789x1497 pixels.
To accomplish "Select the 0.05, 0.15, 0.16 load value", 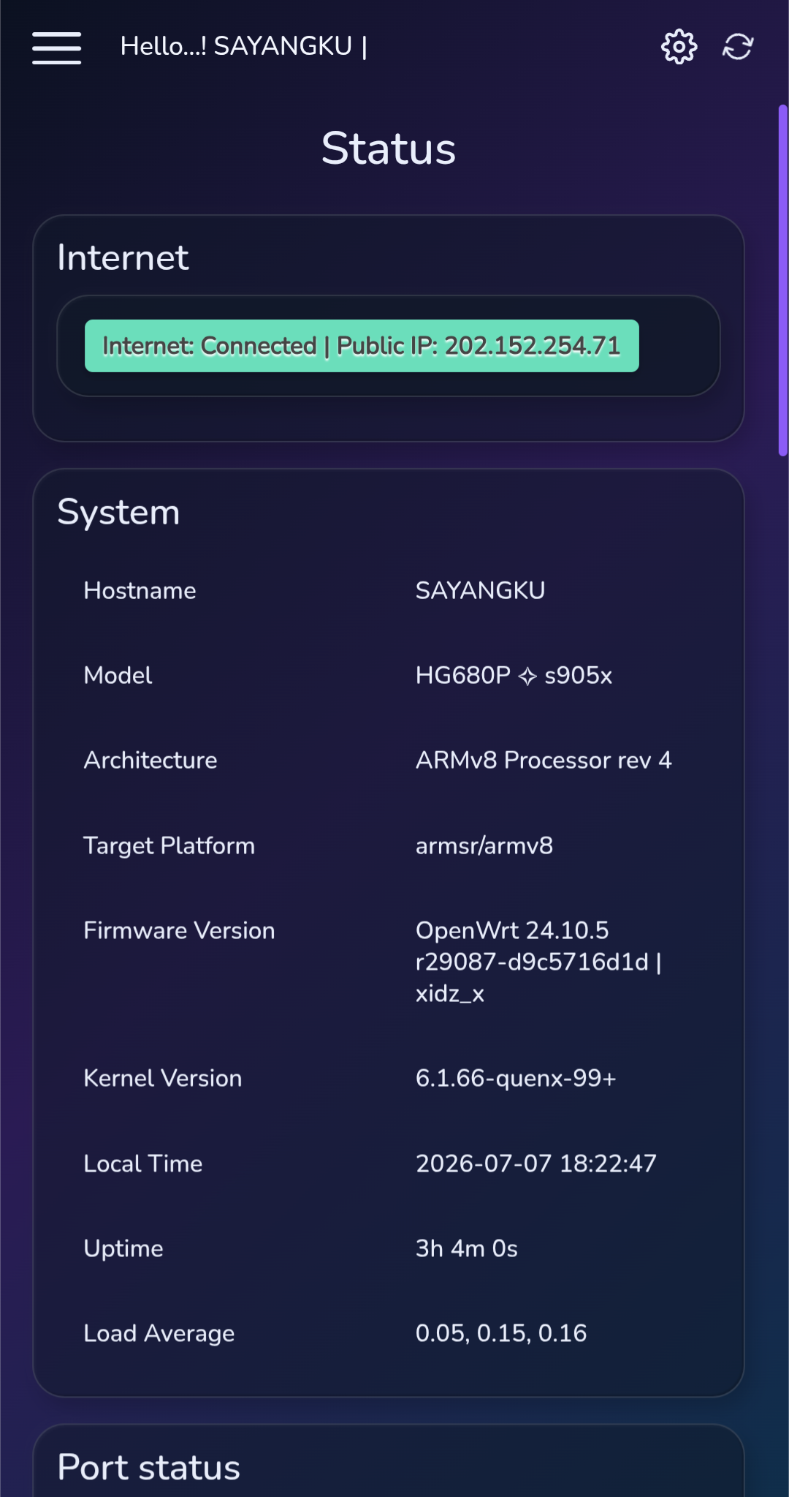I will (501, 1334).
